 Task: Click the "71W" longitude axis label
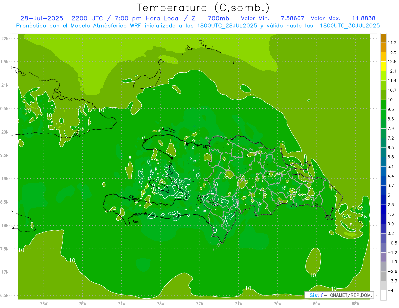[238, 304]
